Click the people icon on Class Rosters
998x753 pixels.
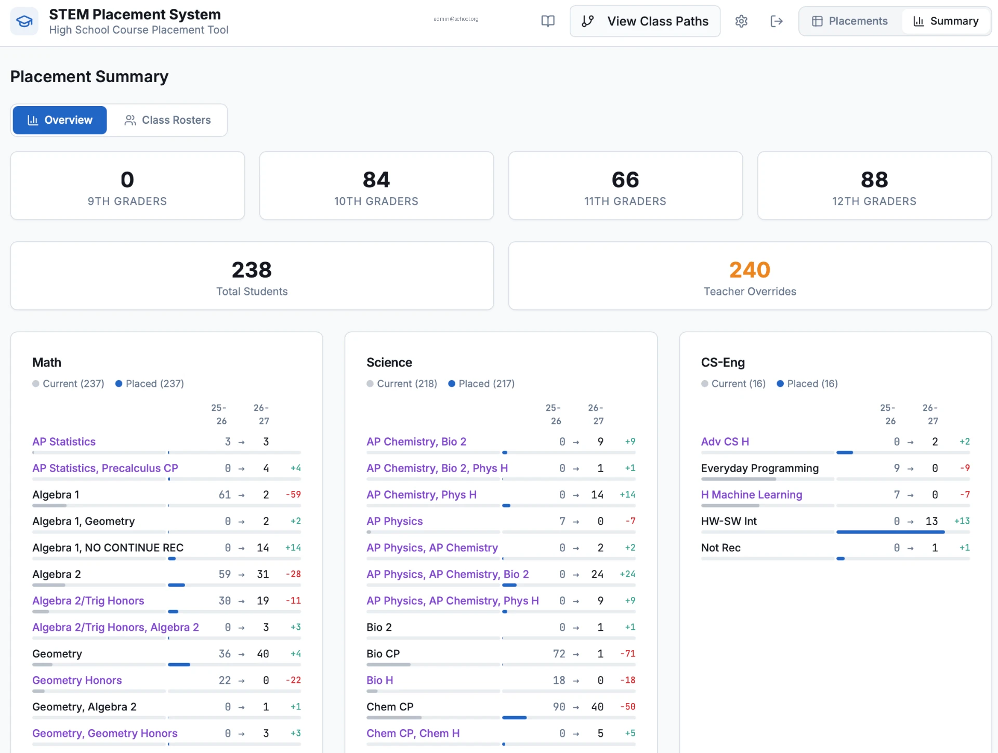click(x=130, y=120)
